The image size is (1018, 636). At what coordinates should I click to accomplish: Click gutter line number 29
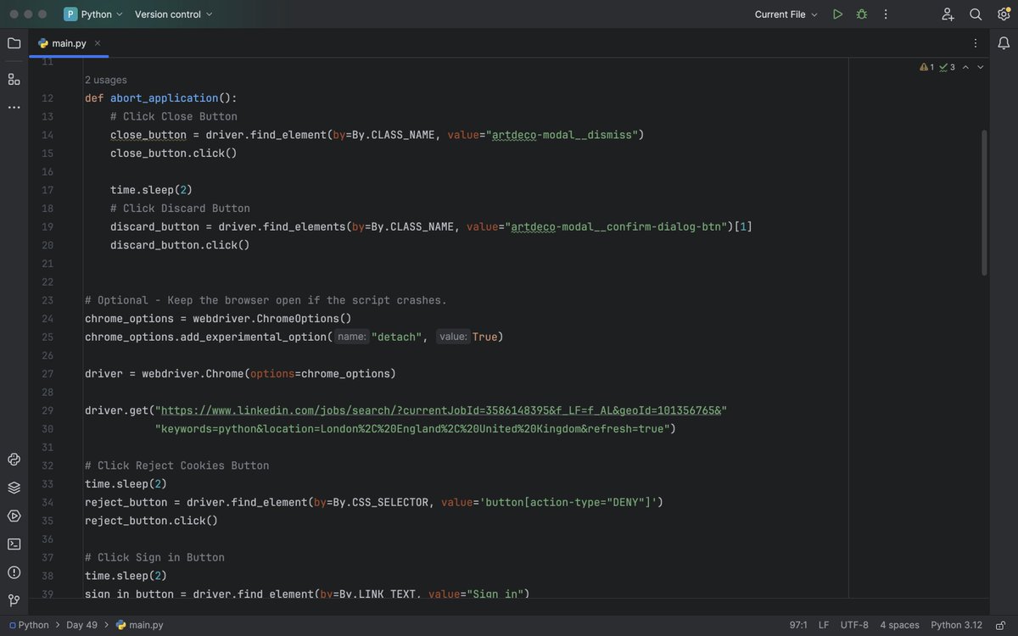coord(48,410)
